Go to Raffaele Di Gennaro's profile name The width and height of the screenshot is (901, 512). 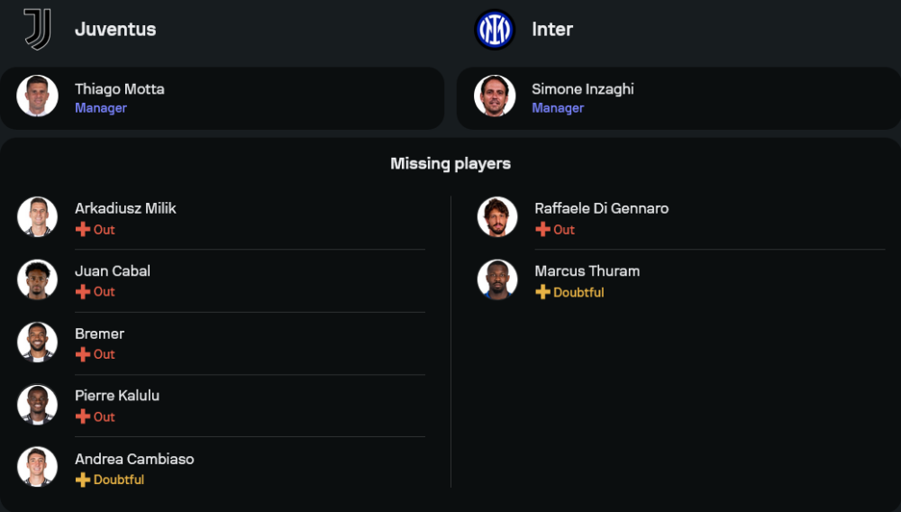click(601, 208)
